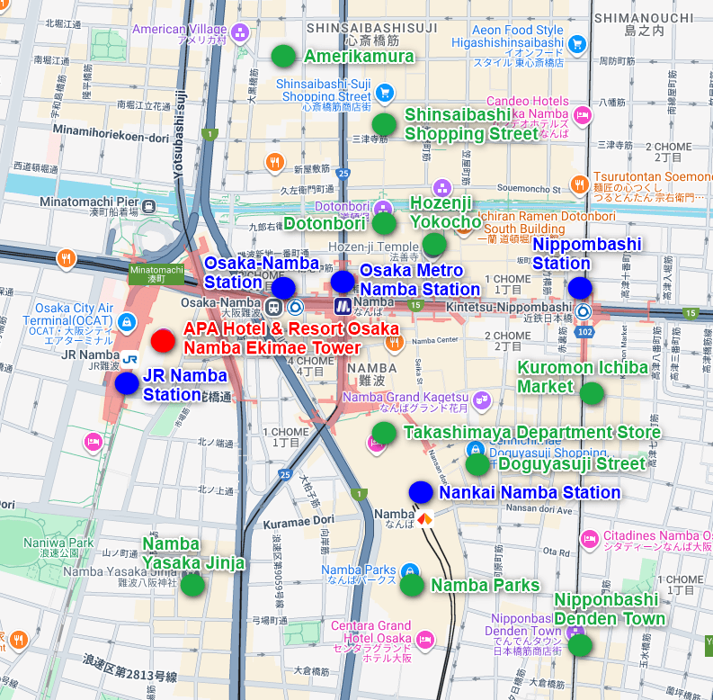Click the Yotsubashi-suji street label

pos(180,135)
